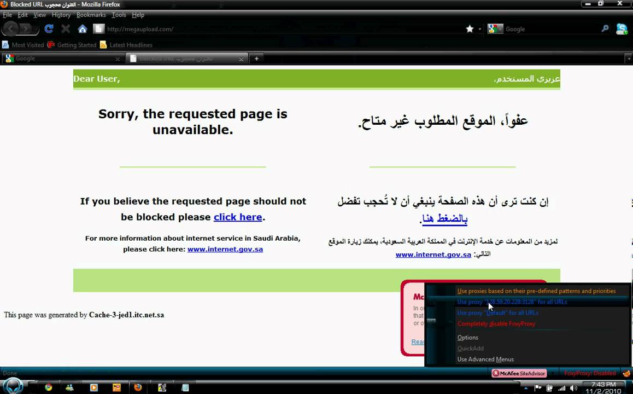Click the Skype icon in the toolbar

click(622, 28)
